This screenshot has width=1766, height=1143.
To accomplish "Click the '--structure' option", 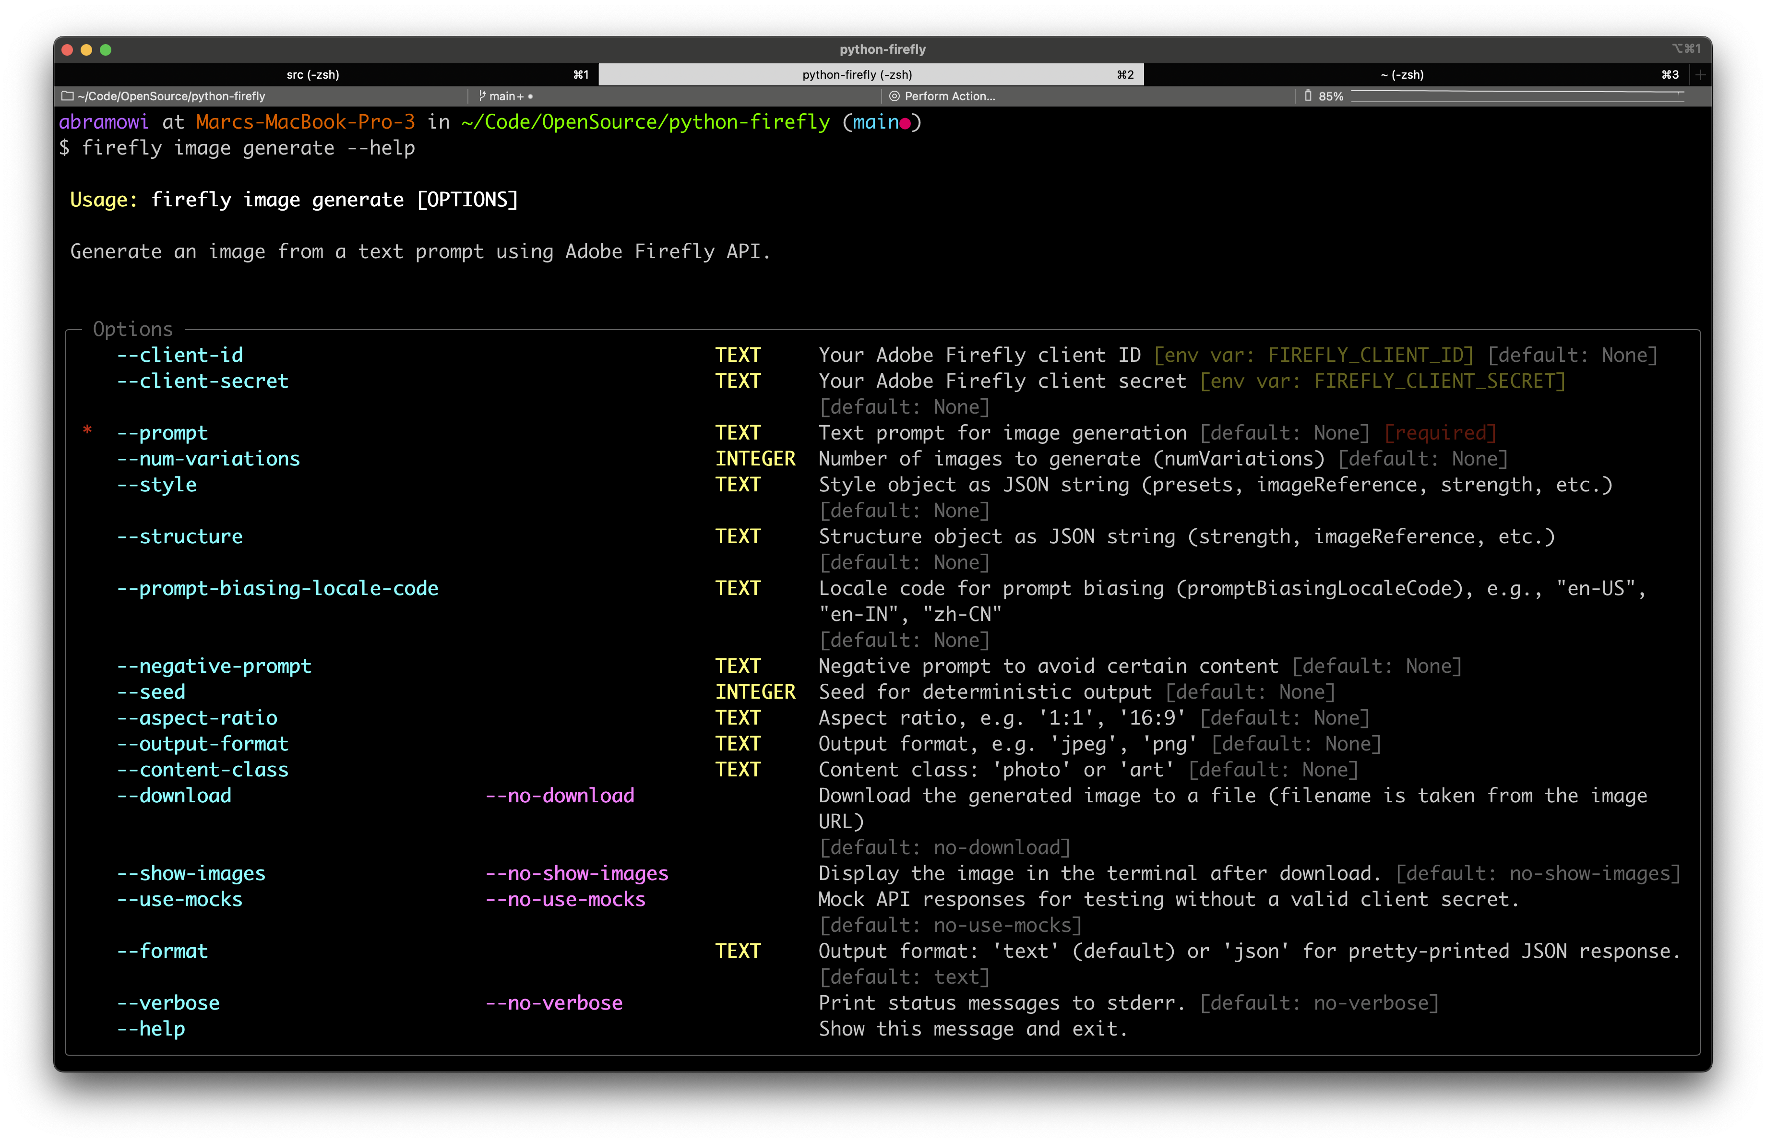I will point(179,537).
